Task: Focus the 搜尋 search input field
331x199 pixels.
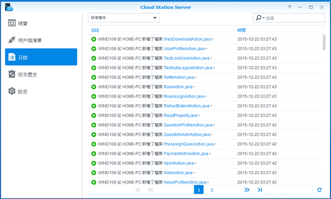Action: click(294, 18)
